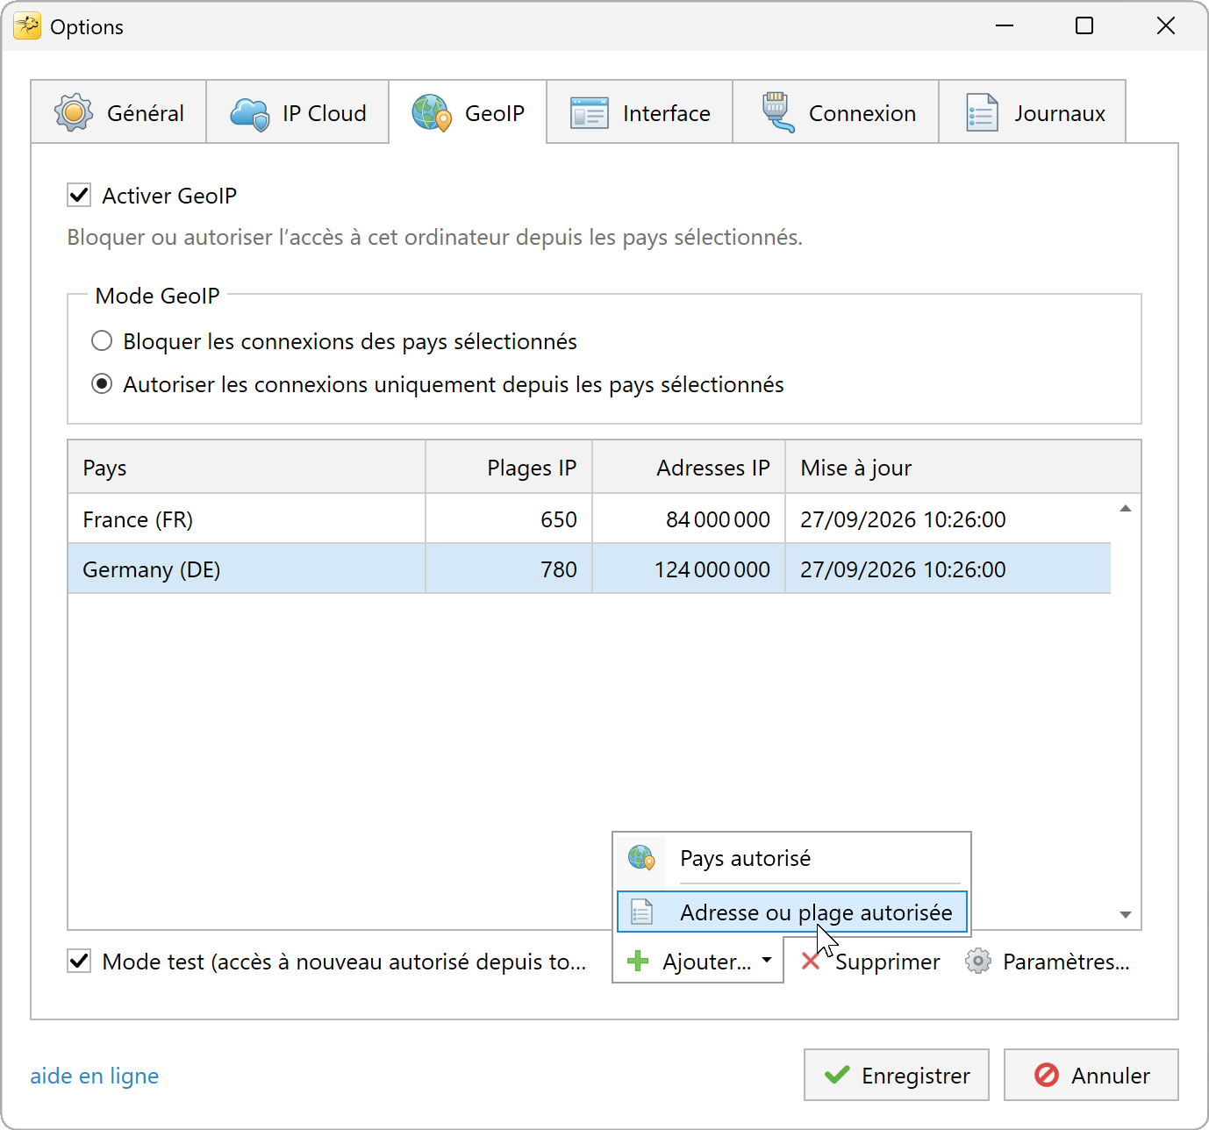Screen dimensions: 1209x1130
Task: Click the red X Supprimer icon
Action: (x=811, y=962)
